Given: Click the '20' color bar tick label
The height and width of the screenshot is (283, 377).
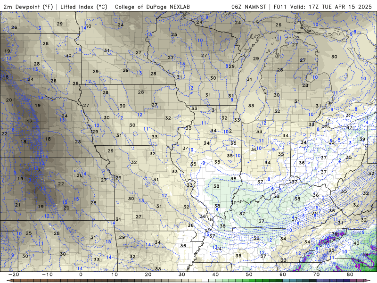Looking at the screenshot, I should click(148, 275).
